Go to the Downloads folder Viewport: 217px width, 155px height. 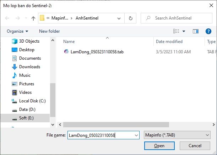click(x=29, y=67)
